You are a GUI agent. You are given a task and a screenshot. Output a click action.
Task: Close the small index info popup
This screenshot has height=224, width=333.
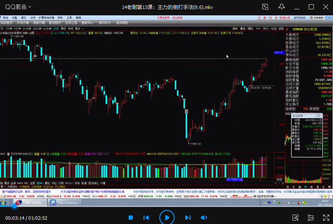click(317, 115)
